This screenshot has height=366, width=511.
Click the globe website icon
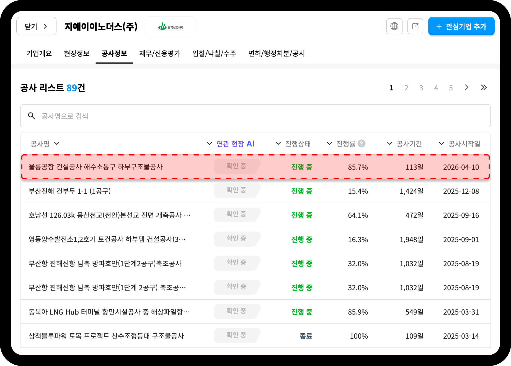(x=394, y=26)
